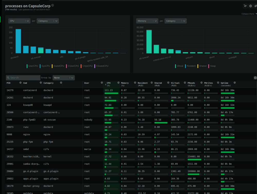Select the php-fpm83 process command
The width and height of the screenshot is (257, 194).
click(29, 120)
